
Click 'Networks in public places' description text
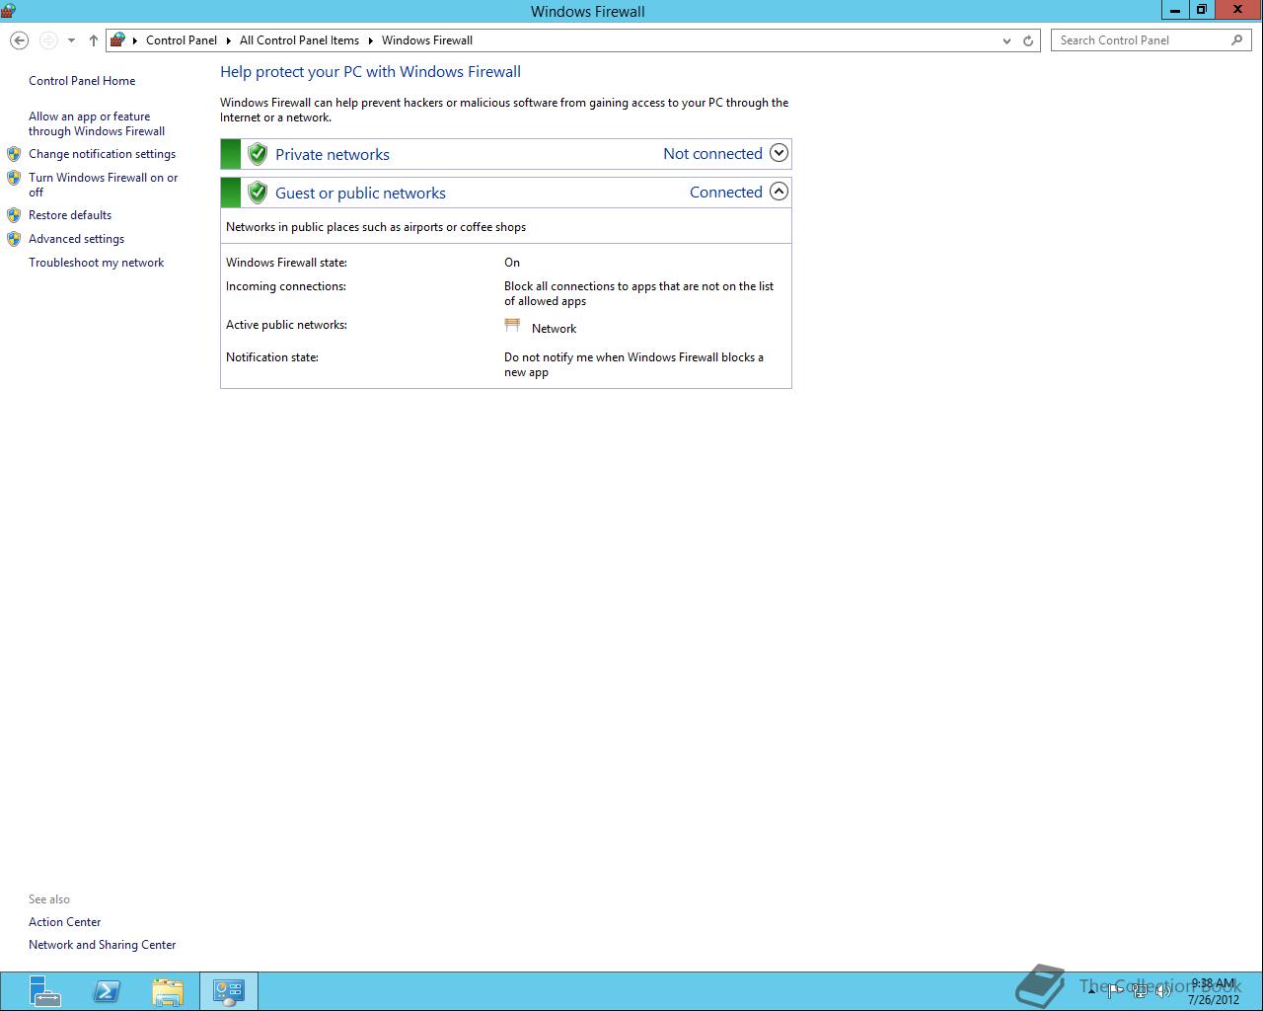click(x=376, y=227)
